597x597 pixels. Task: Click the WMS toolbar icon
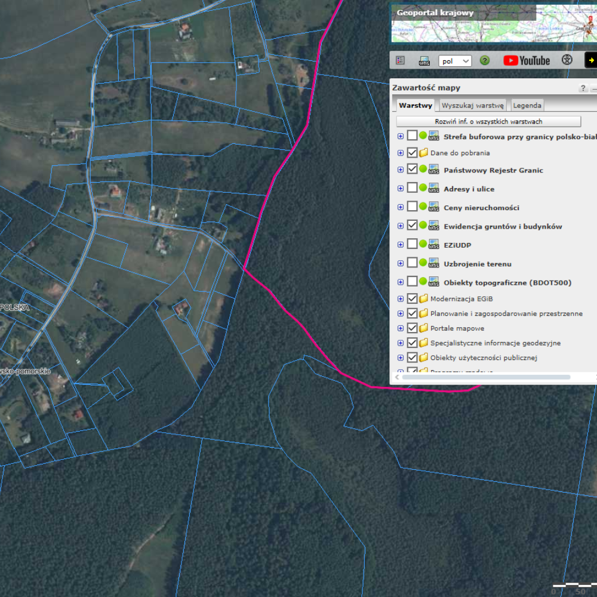point(424,61)
